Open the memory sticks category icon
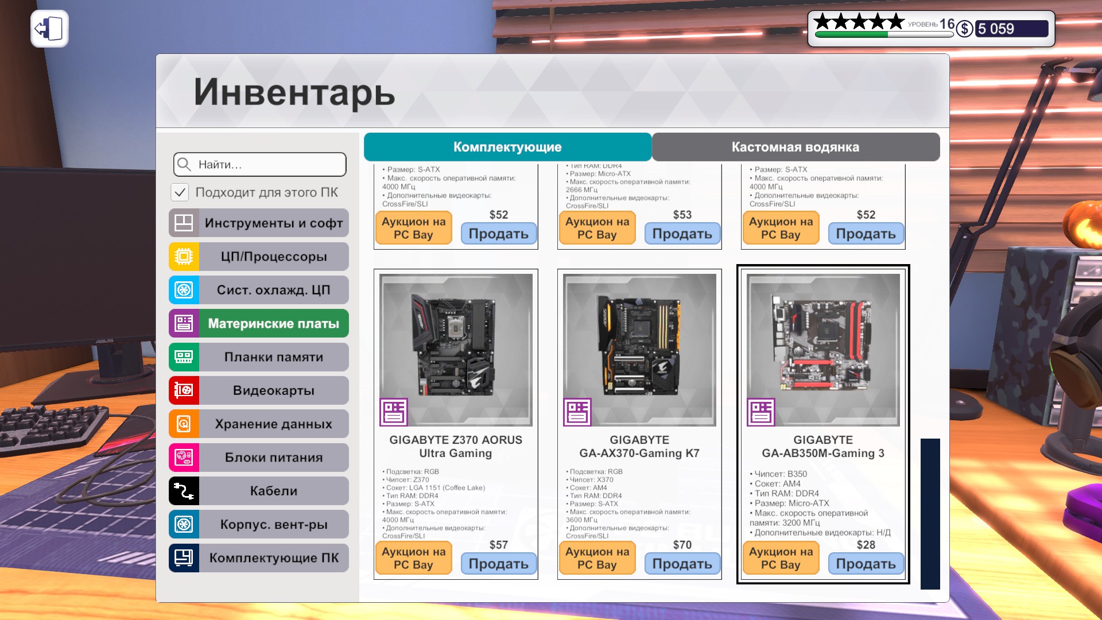This screenshot has width=1102, height=620. [184, 357]
